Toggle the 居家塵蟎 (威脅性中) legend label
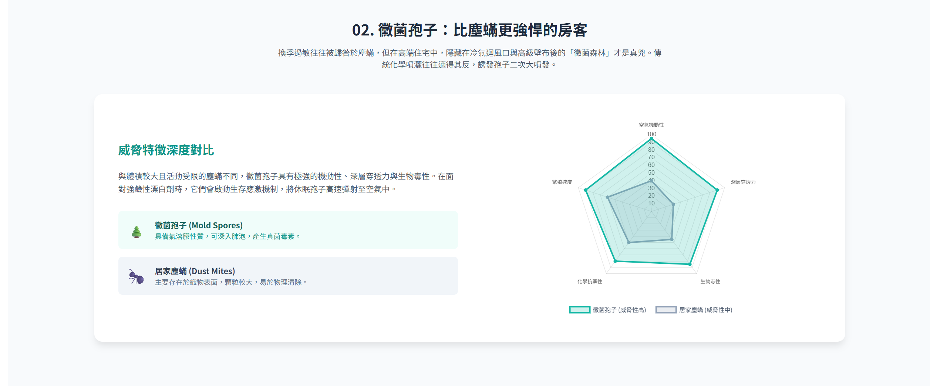930x386 pixels. pos(705,310)
